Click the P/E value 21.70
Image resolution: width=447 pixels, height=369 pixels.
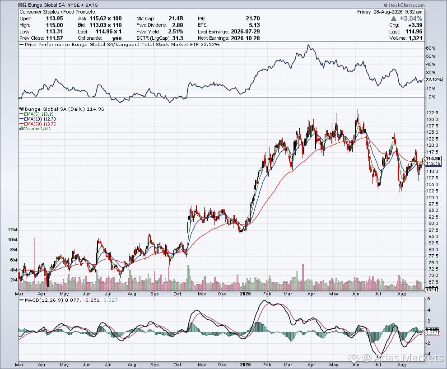coord(252,19)
